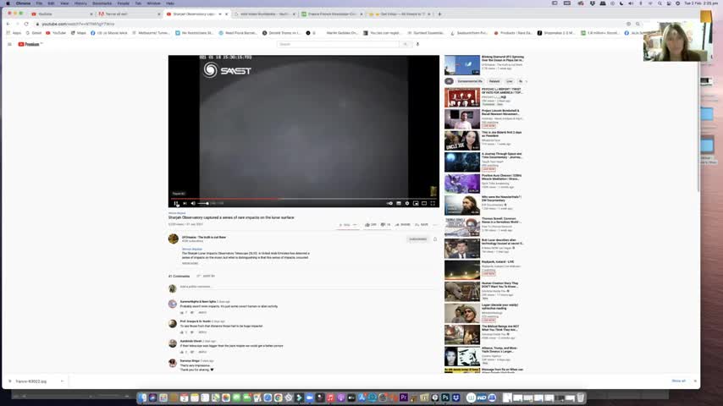Go to YouTube Premium home logo

coord(30,44)
